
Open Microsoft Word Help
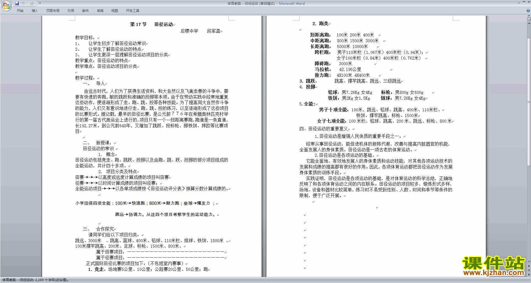528,10
